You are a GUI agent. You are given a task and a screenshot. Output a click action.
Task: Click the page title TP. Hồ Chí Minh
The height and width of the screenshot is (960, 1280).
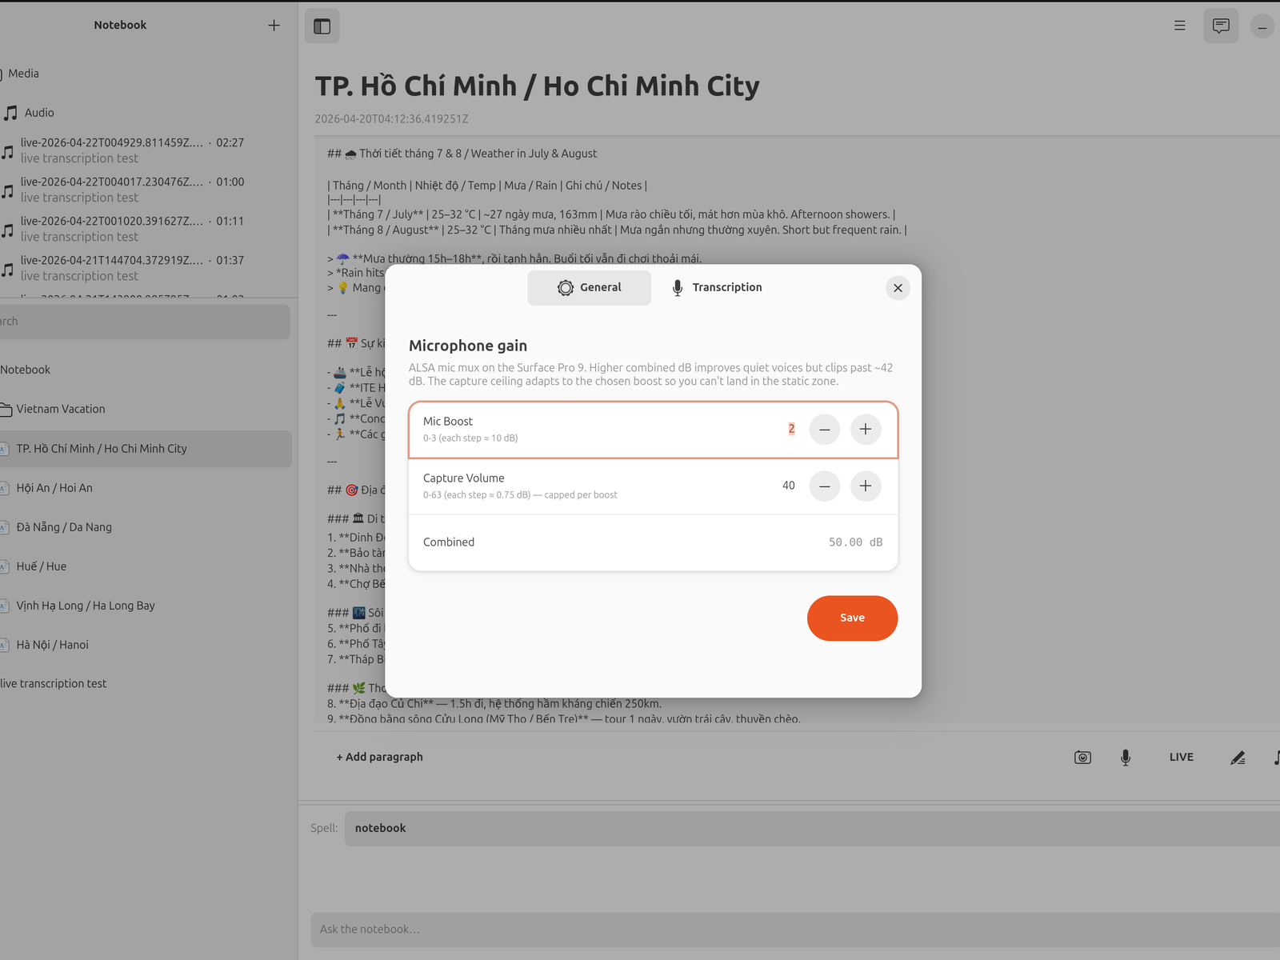537,86
